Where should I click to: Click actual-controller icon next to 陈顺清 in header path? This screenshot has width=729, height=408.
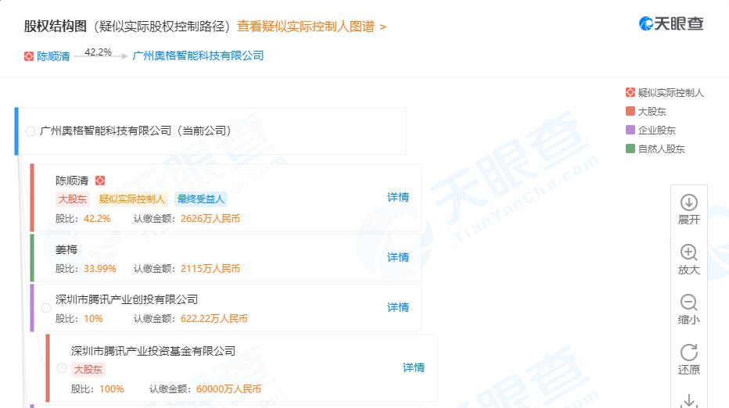pyautogui.click(x=29, y=56)
